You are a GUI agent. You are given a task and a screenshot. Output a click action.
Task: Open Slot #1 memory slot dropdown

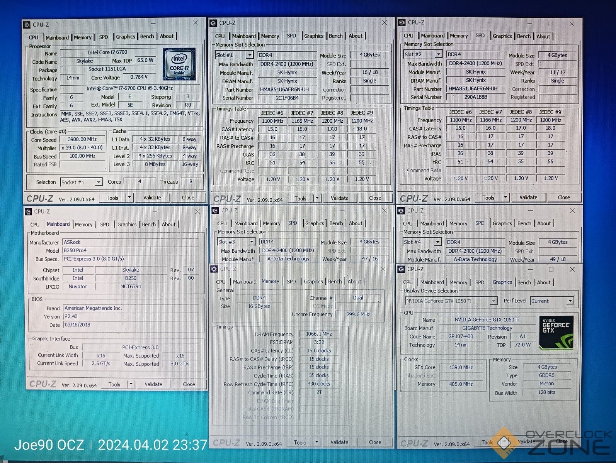(250, 55)
